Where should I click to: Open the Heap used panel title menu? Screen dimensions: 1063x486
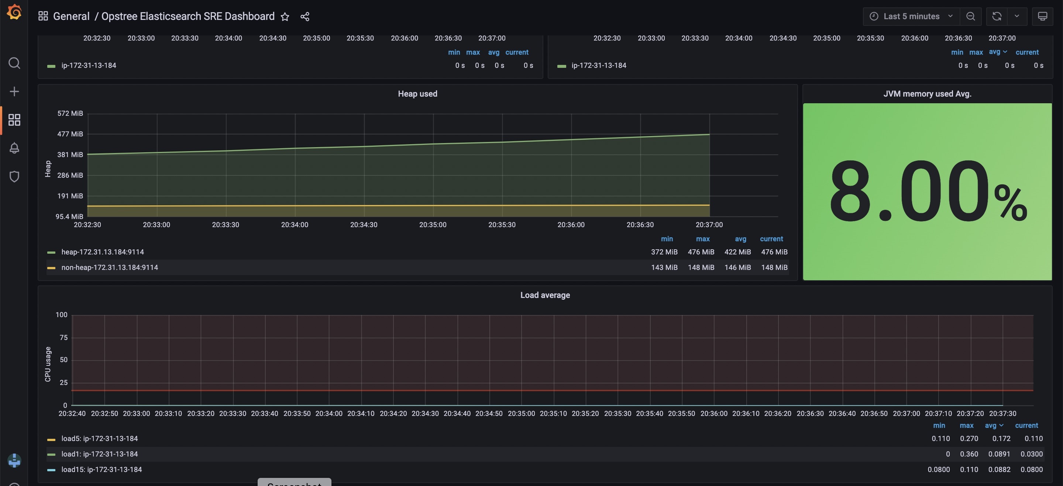[x=417, y=94]
